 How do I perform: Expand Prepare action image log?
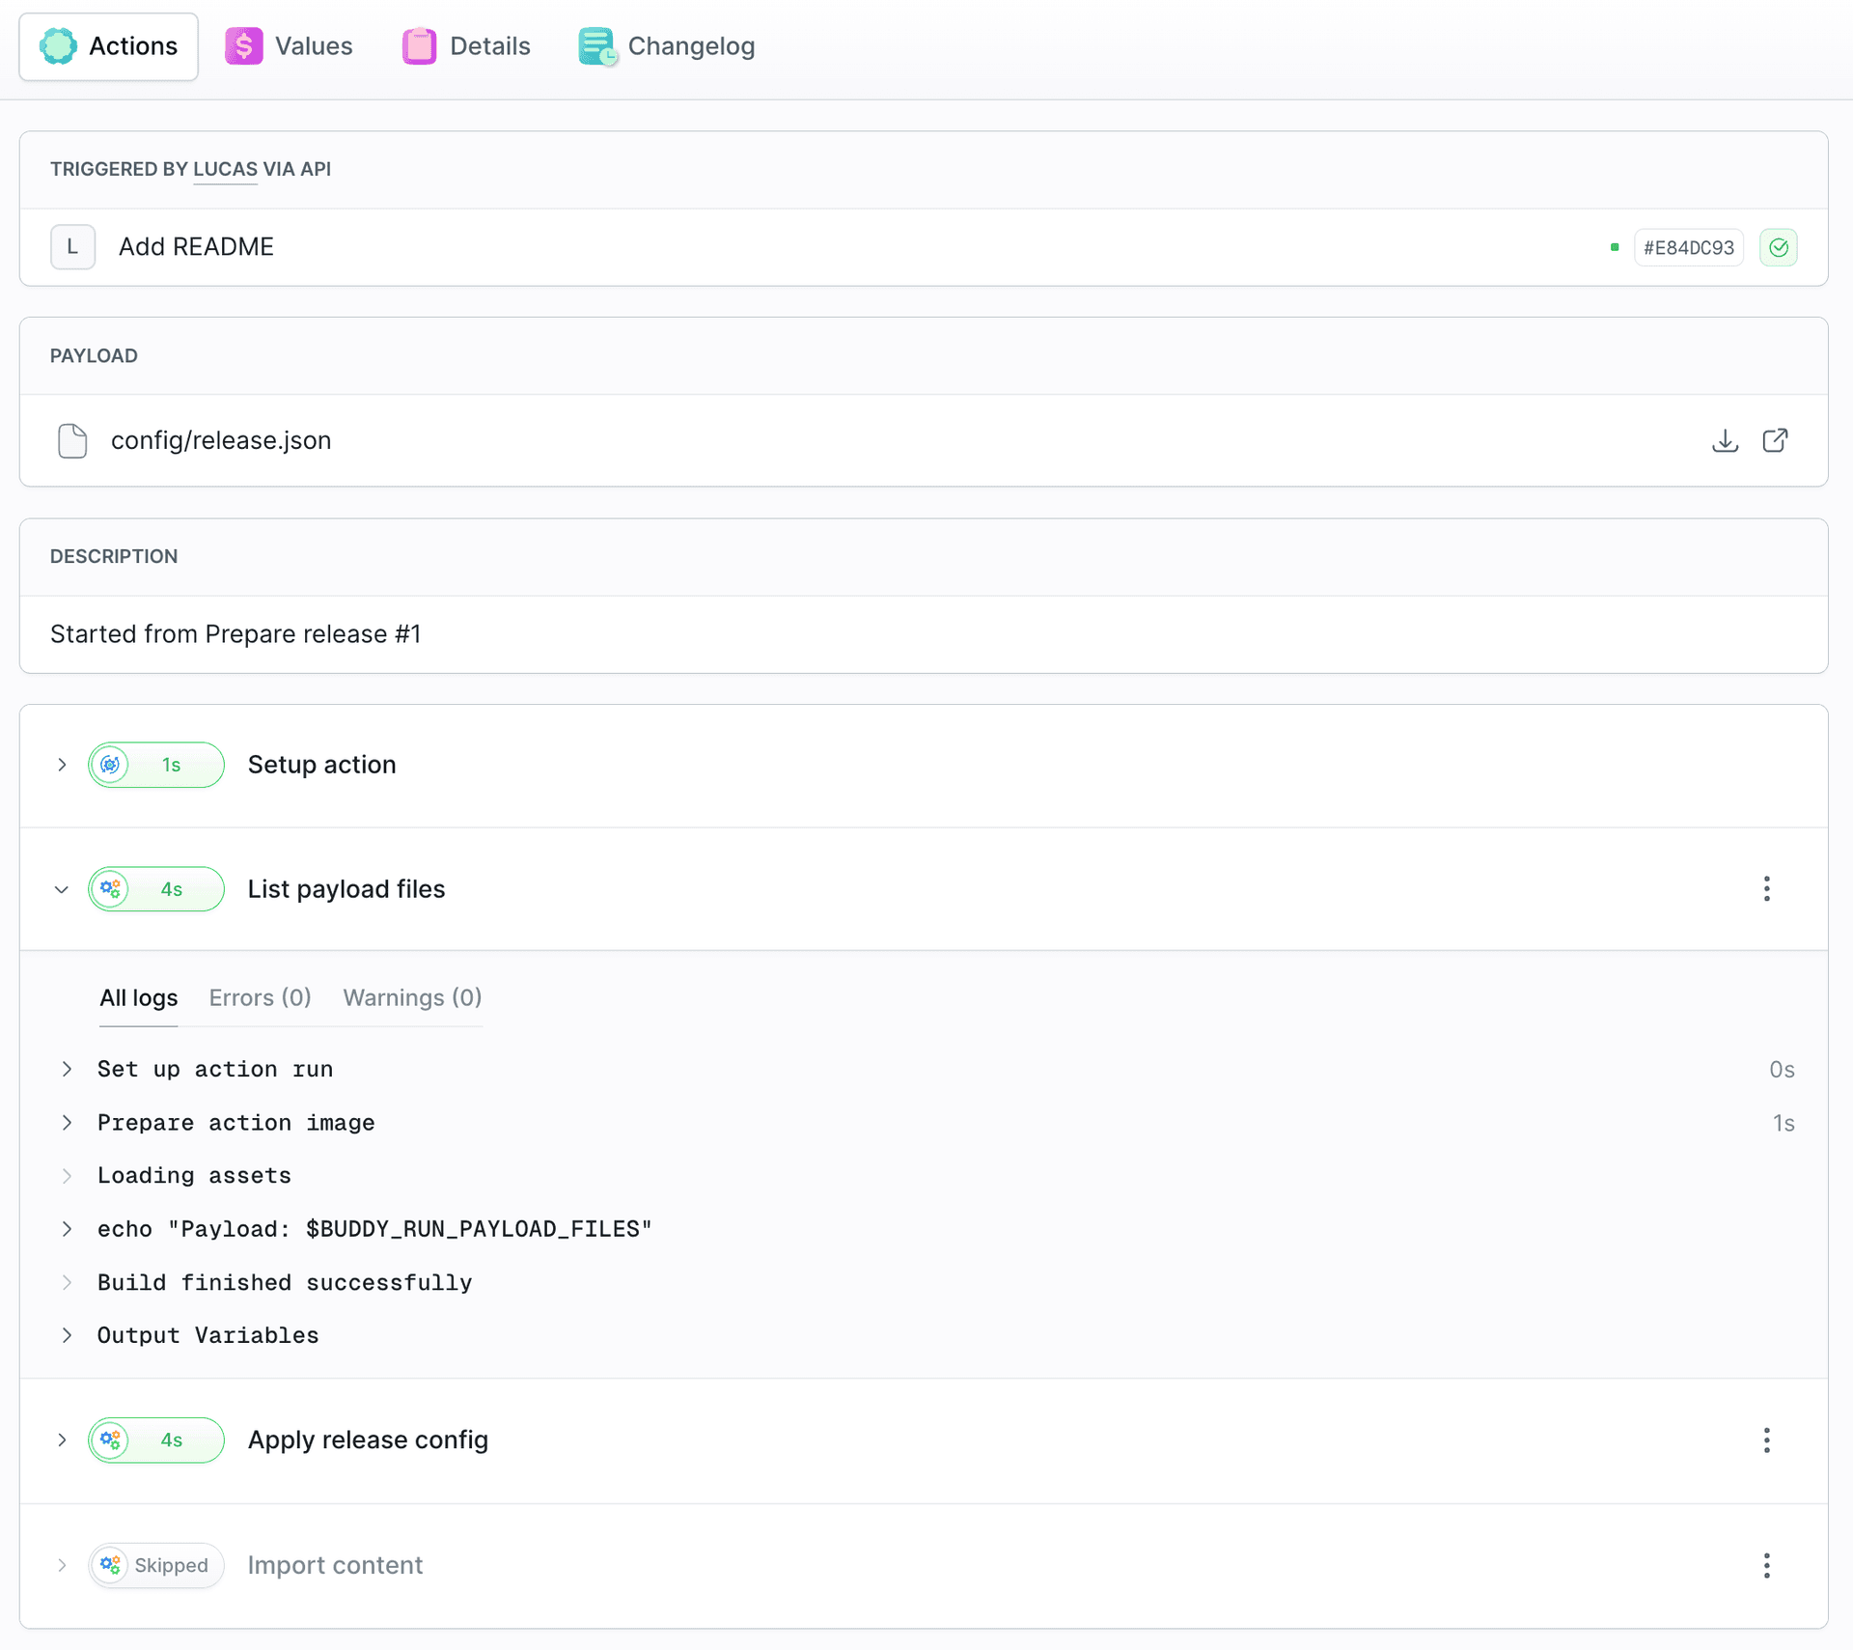click(67, 1123)
